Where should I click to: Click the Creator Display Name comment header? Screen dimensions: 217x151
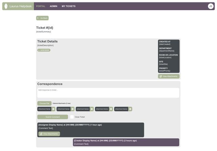(105, 141)
